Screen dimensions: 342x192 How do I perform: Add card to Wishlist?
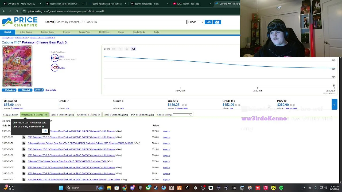tap(25, 90)
